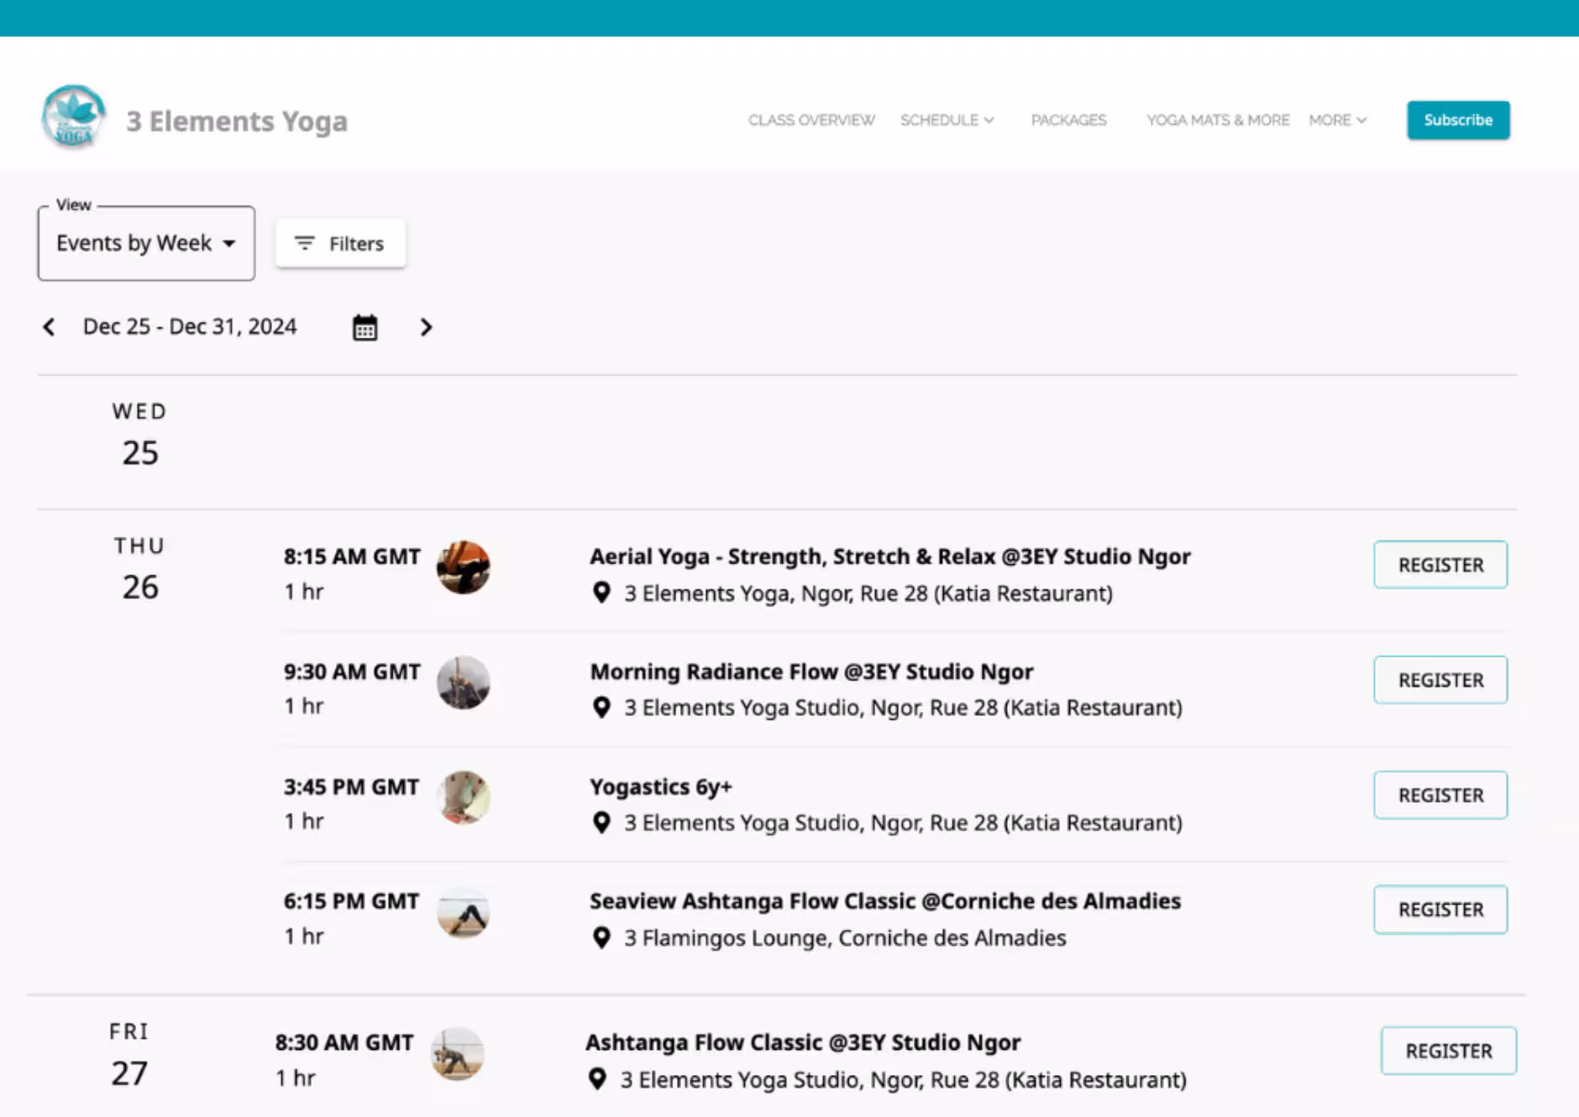Open Seaview Ashtanga Flow Classic event title
The width and height of the screenshot is (1579, 1117).
click(885, 901)
